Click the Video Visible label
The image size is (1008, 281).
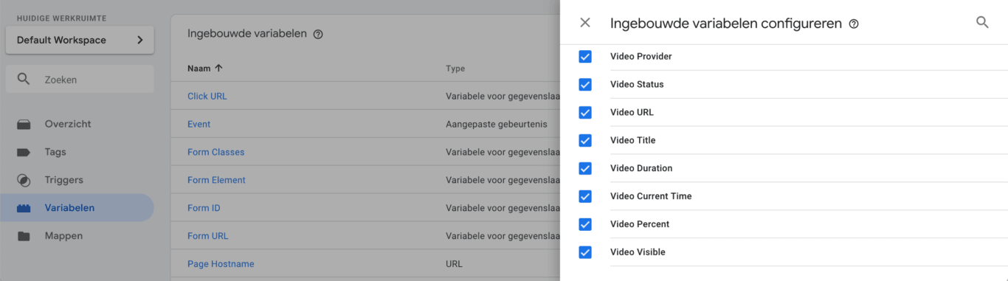638,252
